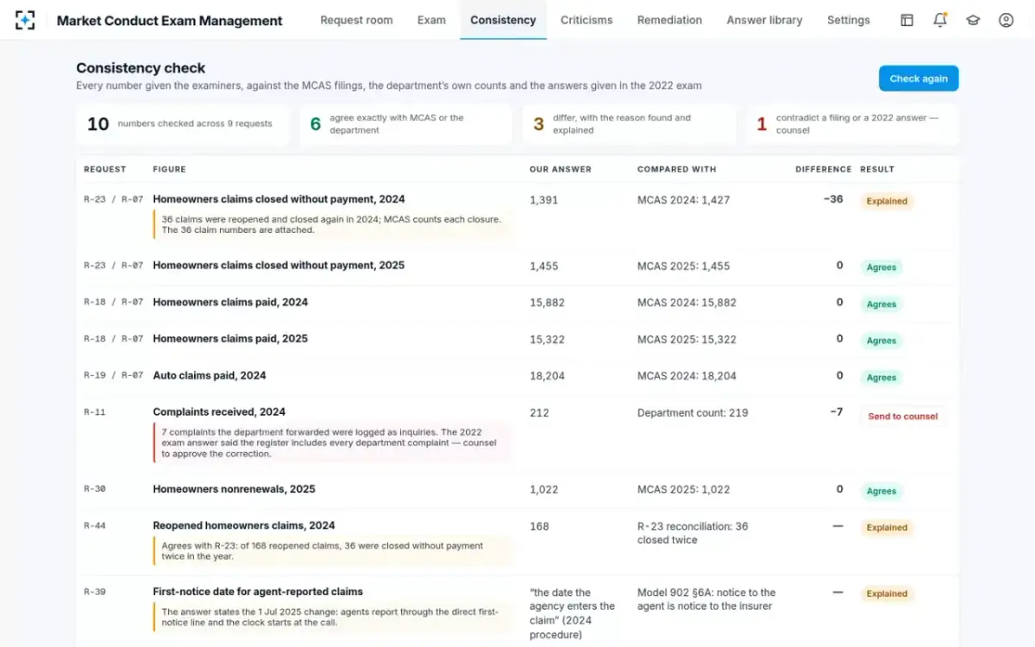1035x647 pixels.
Task: Click the Agrees badge for Homeowners claims paid, 2025
Action: pyautogui.click(x=881, y=341)
